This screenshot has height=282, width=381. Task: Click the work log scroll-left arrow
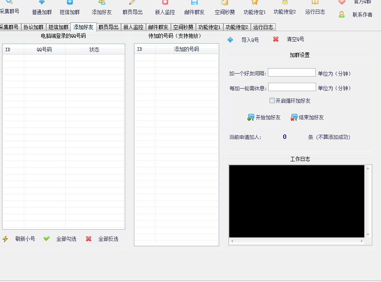pyautogui.click(x=232, y=241)
